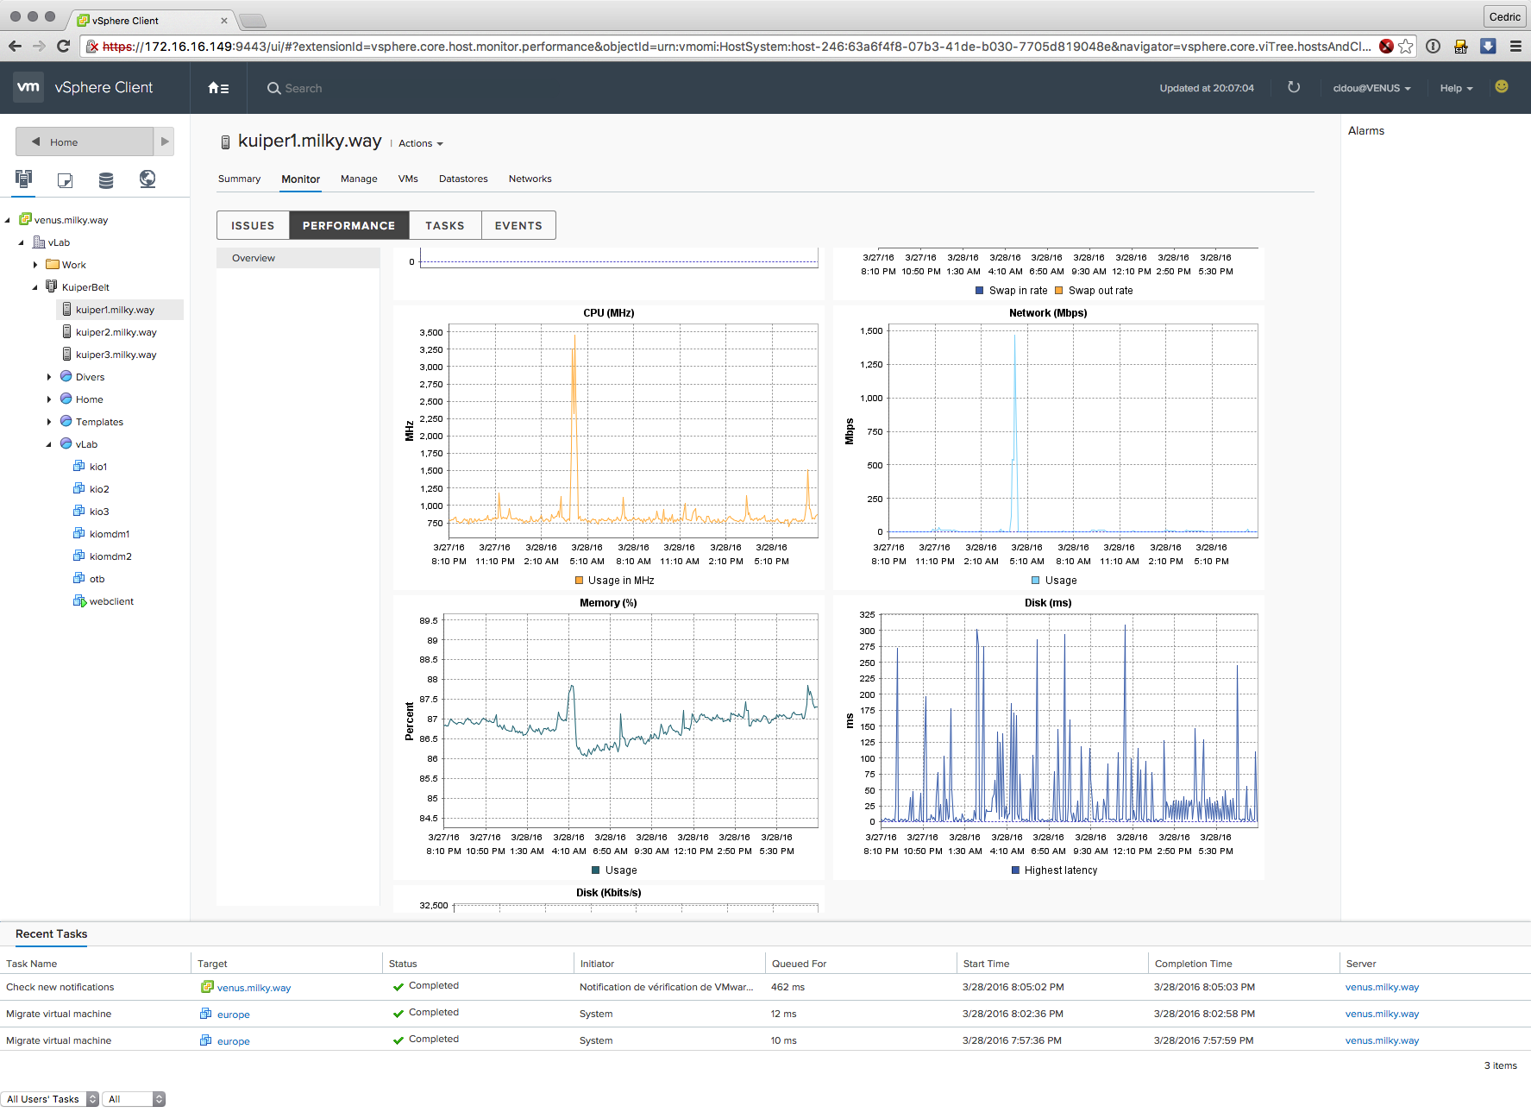Open the Storage navigator icon
This screenshot has width=1531, height=1112.
click(x=106, y=179)
